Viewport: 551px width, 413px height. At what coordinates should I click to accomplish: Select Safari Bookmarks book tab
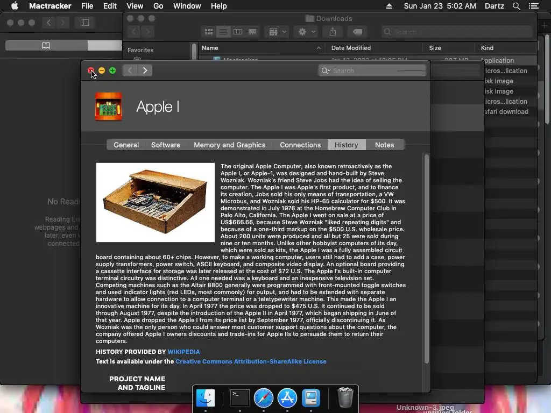(46, 45)
